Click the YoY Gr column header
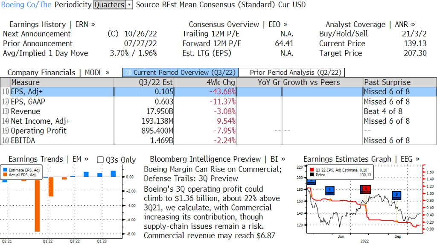 point(259,82)
